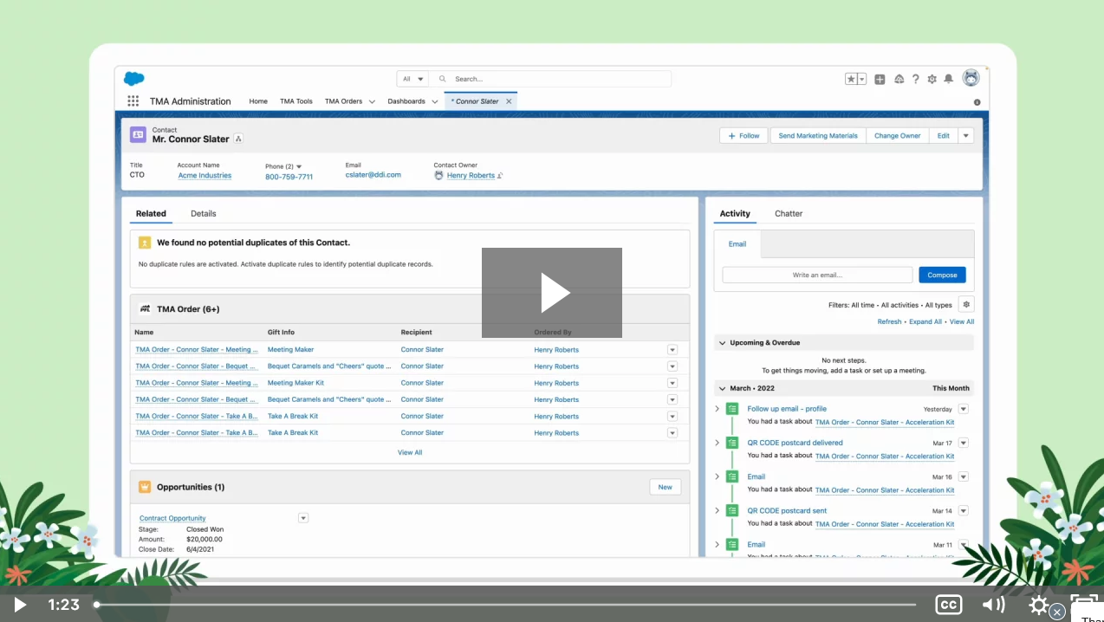The height and width of the screenshot is (622, 1104).
Task: Click the Setup gear icon
Action: point(932,78)
